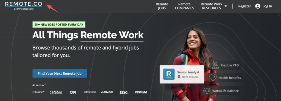This screenshot has width=281, height=101.
Task: Click the CNBC logo
Action: (107, 92)
